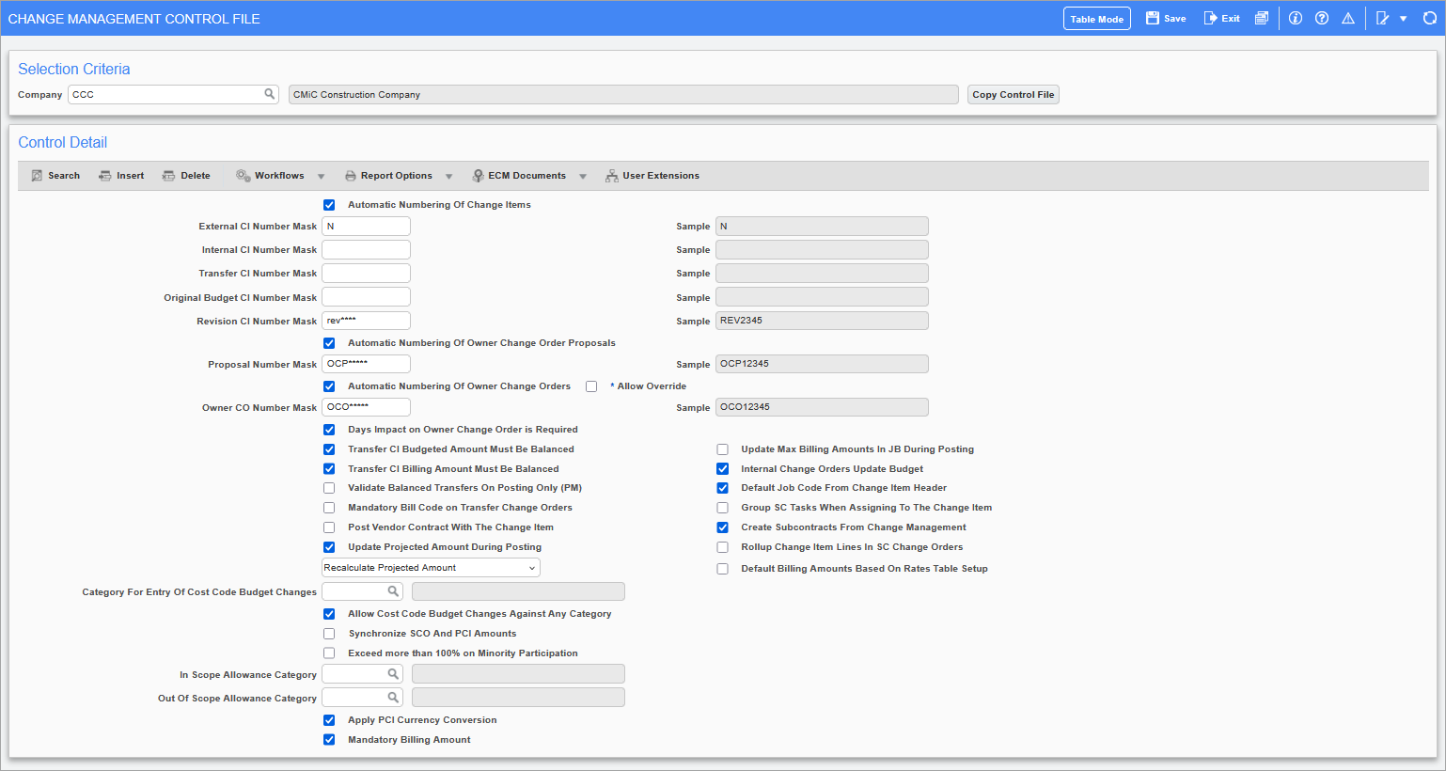Toggle Apply PCI Currency Conversion

(x=329, y=720)
